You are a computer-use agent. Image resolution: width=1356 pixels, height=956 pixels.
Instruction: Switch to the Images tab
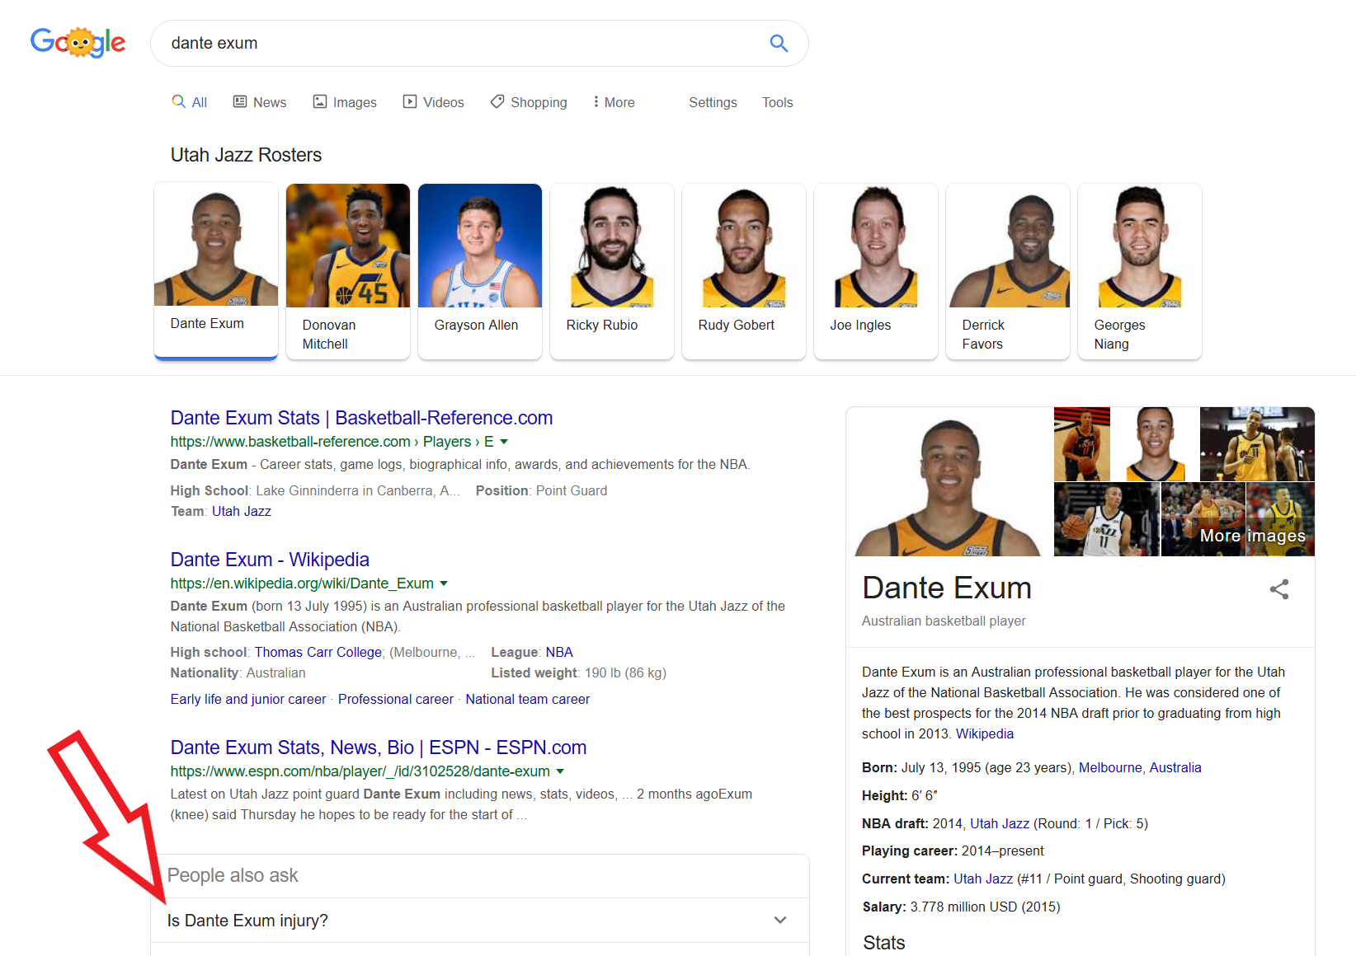coord(345,102)
